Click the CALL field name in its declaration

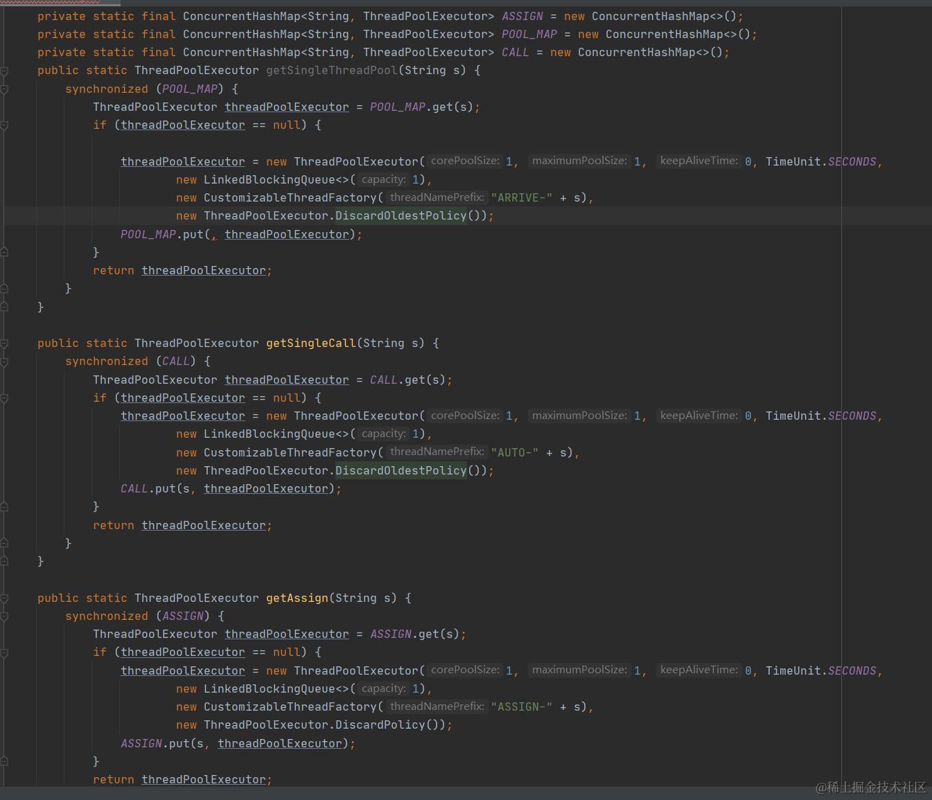(516, 53)
